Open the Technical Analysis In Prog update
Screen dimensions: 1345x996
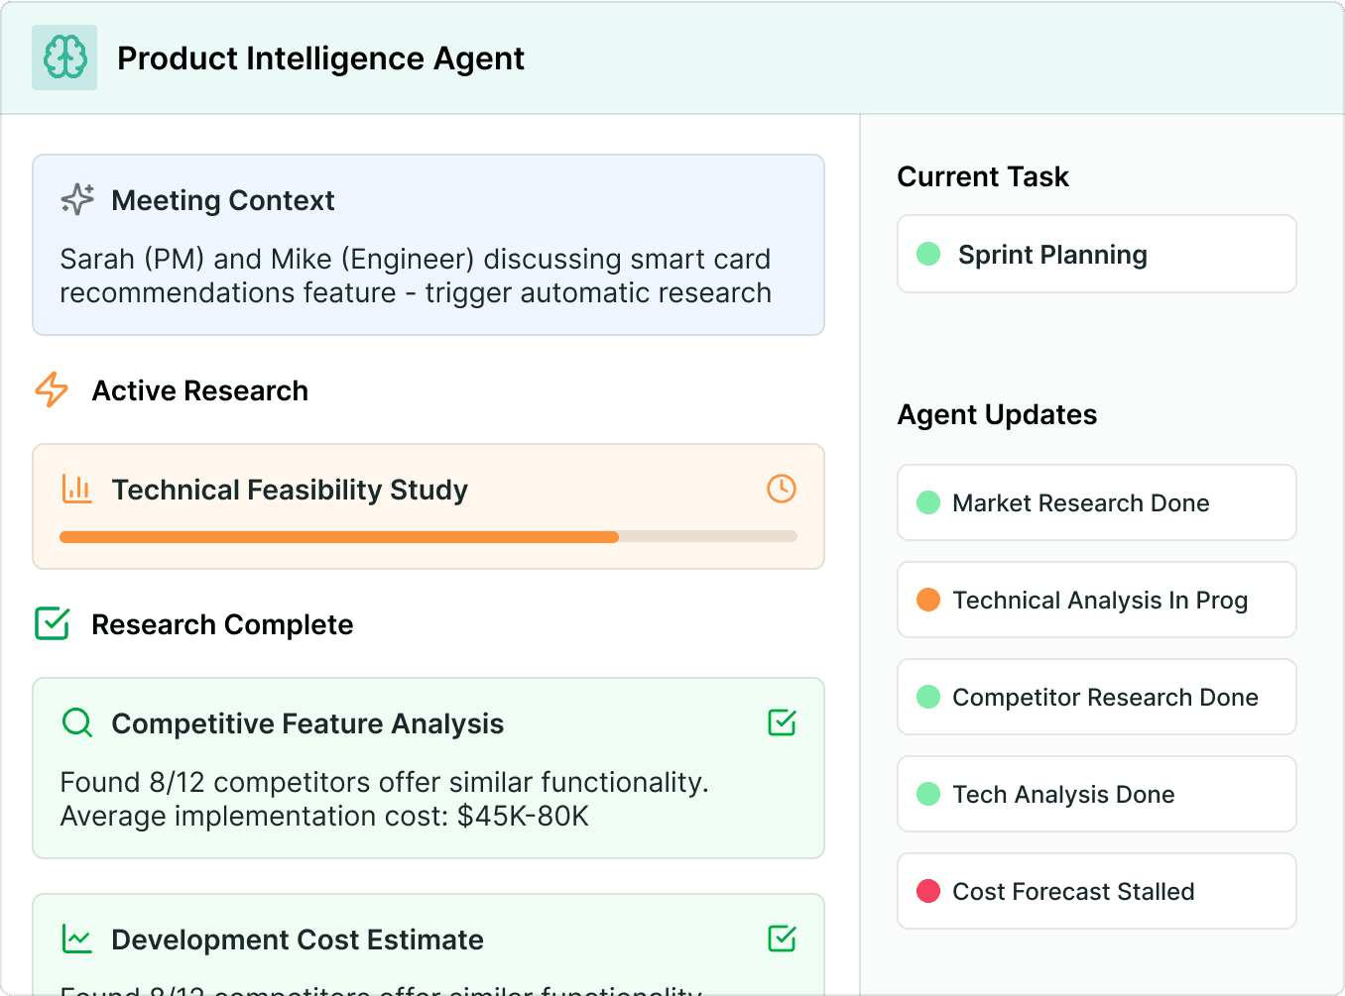[x=1097, y=600]
